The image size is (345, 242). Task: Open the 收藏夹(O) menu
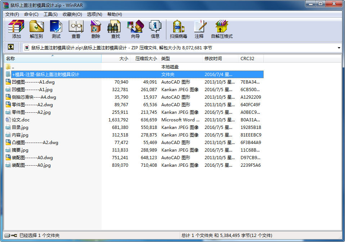72,14
